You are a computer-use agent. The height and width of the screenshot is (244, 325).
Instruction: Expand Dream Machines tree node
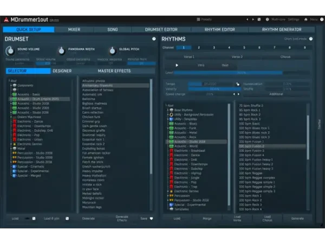coord(11,117)
